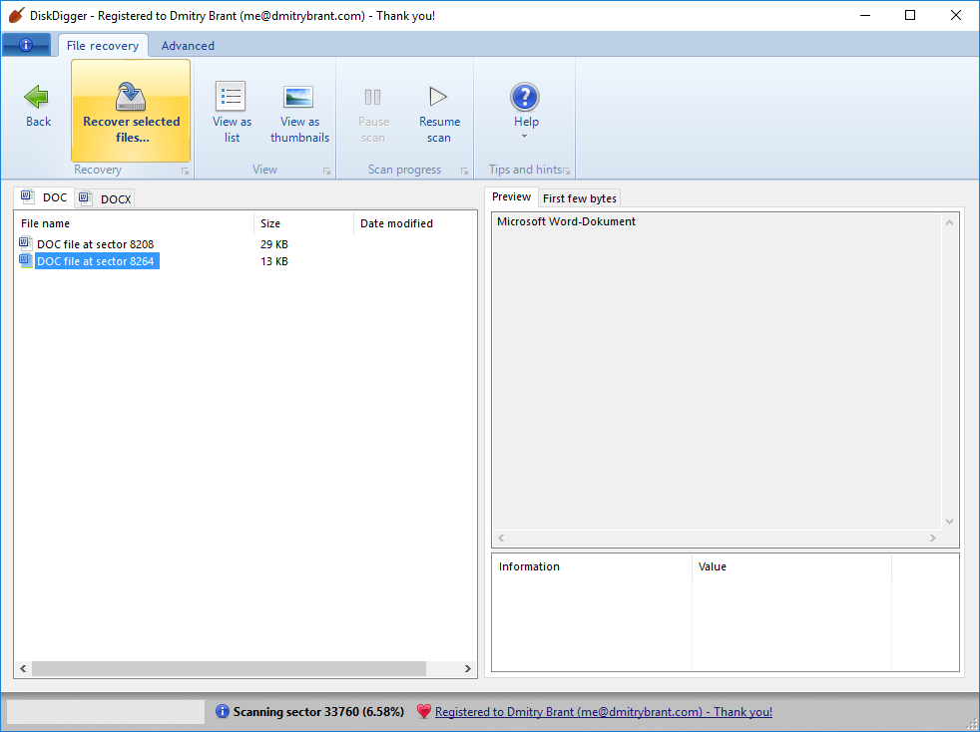The image size is (980, 732).
Task: Click file list scroll right arrow
Action: coord(467,668)
